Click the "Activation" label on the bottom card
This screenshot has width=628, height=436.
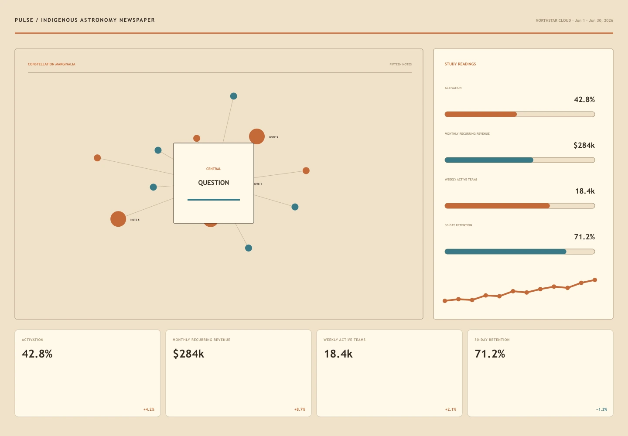33,340
